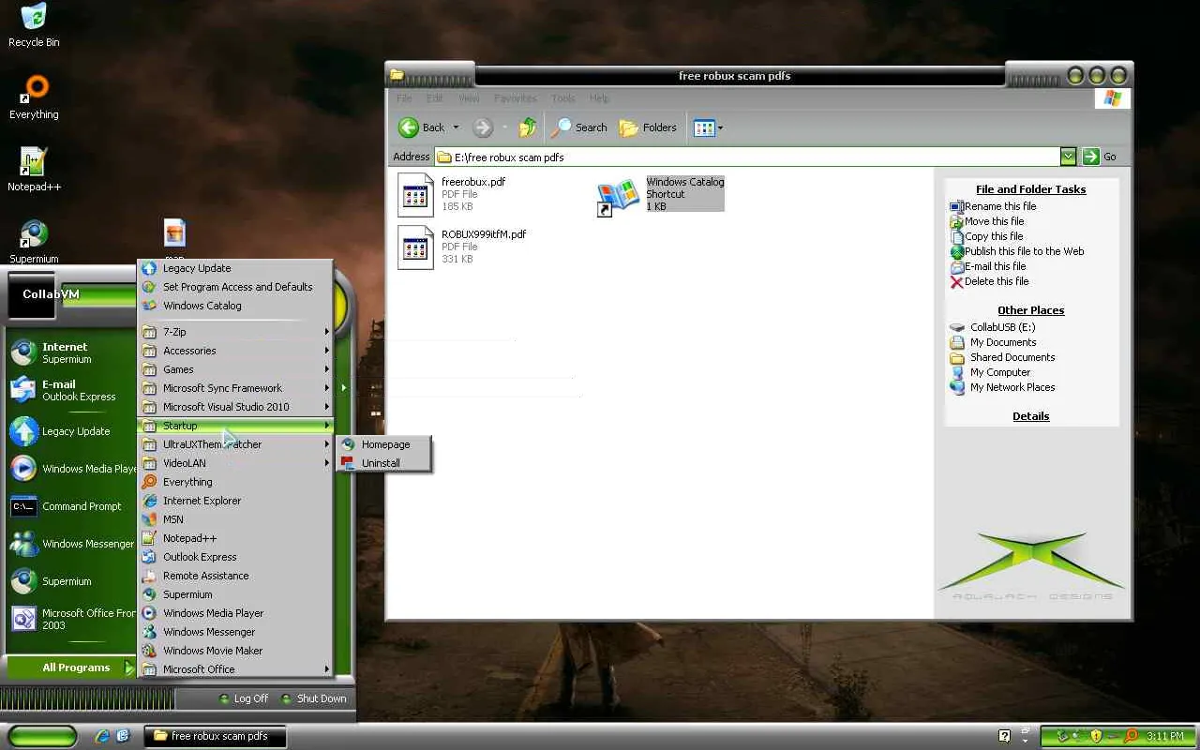This screenshot has height=750, width=1200.
Task: Click Delete this file task link
Action: (989, 281)
